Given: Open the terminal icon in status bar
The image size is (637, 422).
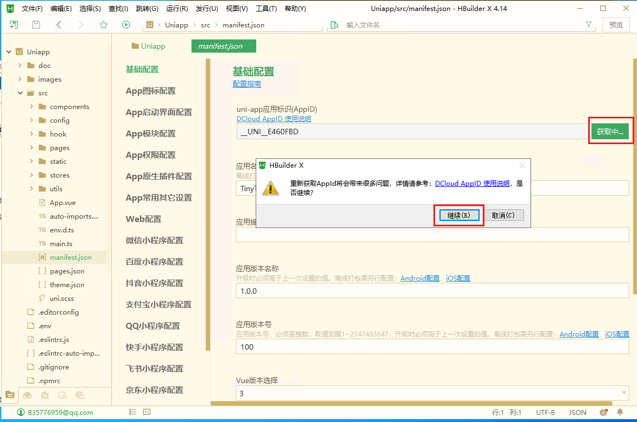Looking at the screenshot, I should (147, 412).
